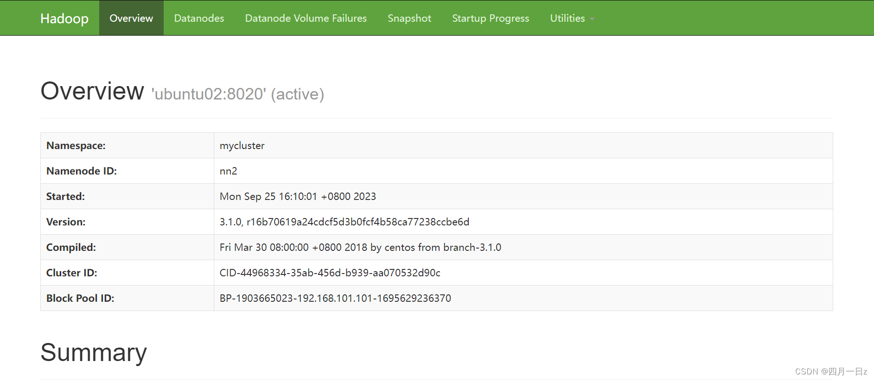This screenshot has height=380, width=874.
Task: Click the Summary section heading
Action: point(94,353)
